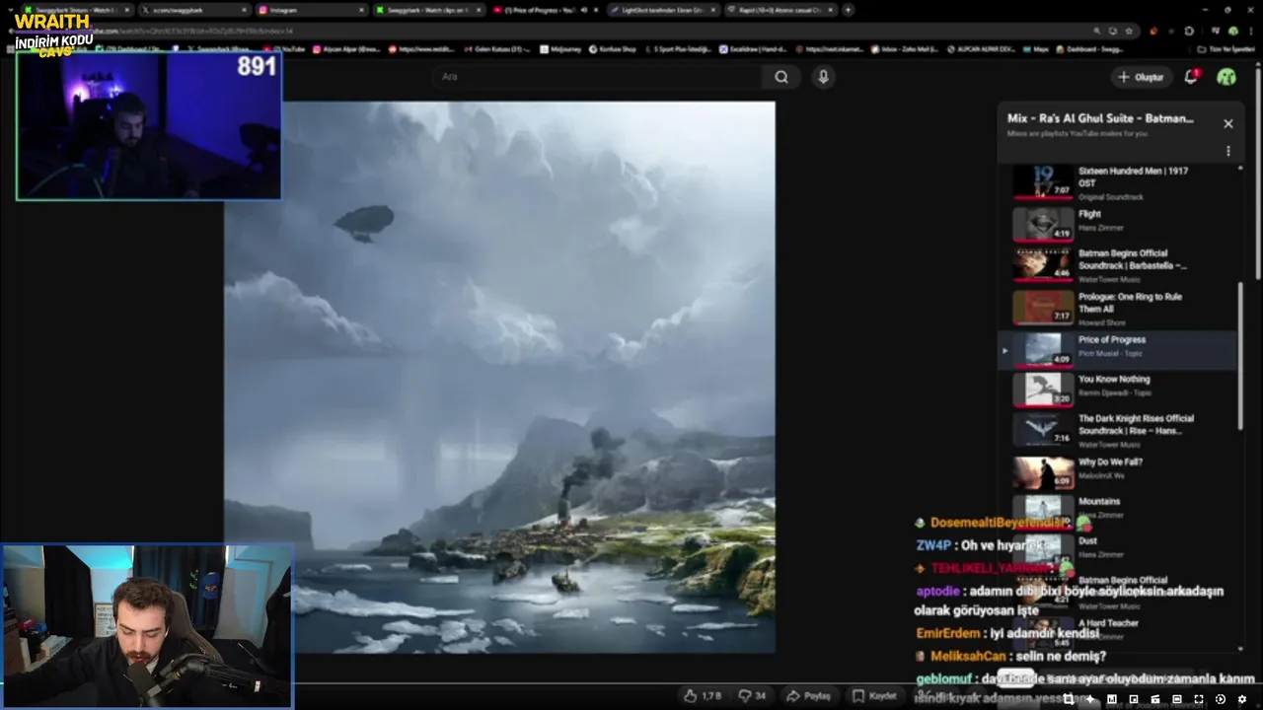Play You Know Nothing playlist item
The width and height of the screenshot is (1263, 710).
coord(1118,390)
